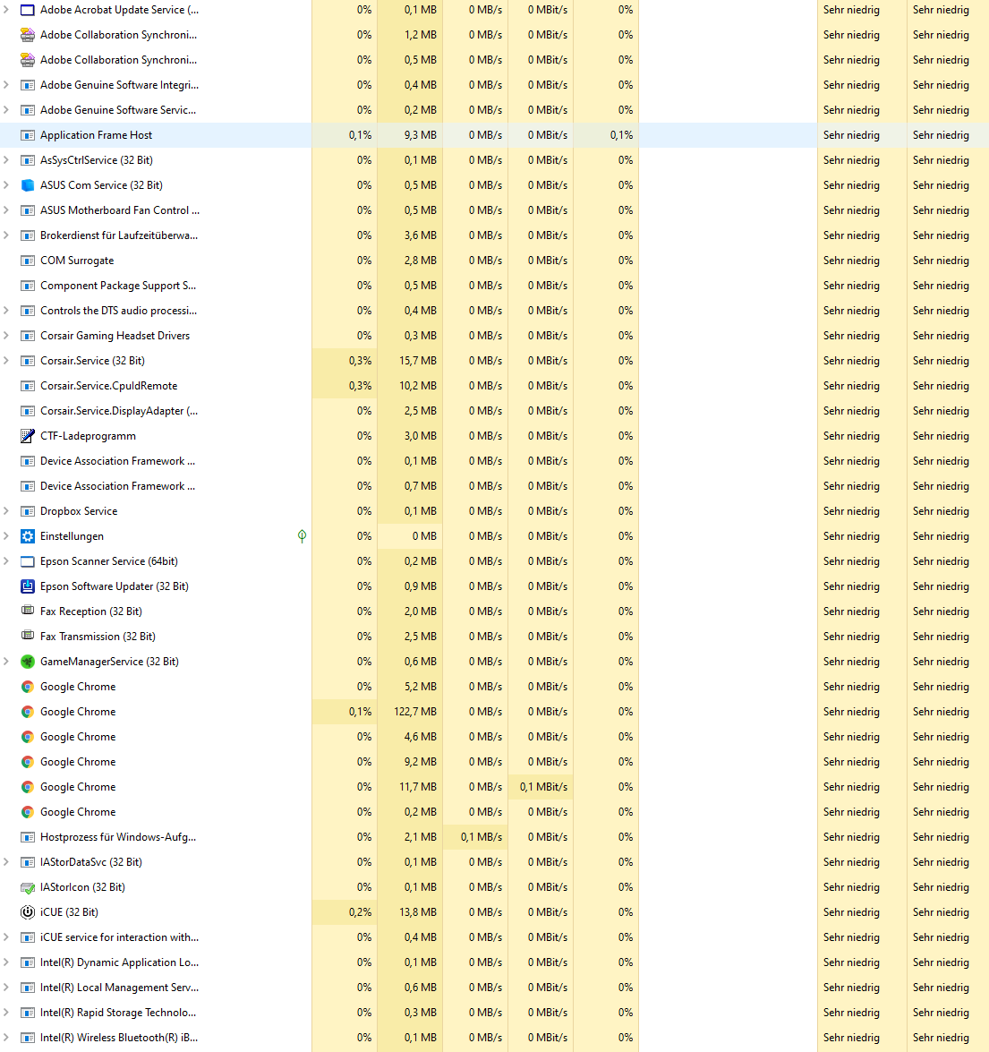Select Device Association Framework row with 0,7 MB
Screen dimensions: 989x1052
(x=494, y=486)
